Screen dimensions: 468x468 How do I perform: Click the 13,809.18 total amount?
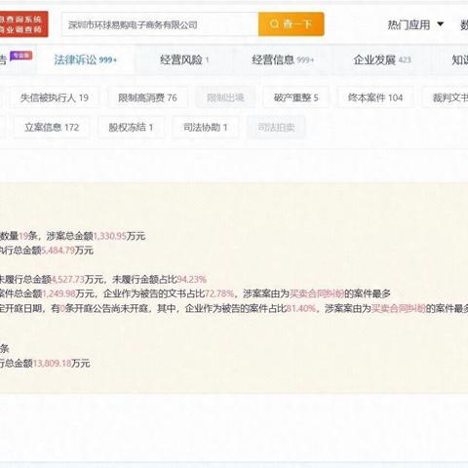coord(52,364)
